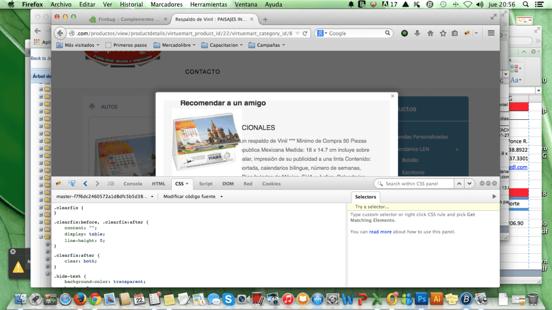Select the Selectors side panel tab
Image resolution: width=552 pixels, height=310 pixels.
365,197
